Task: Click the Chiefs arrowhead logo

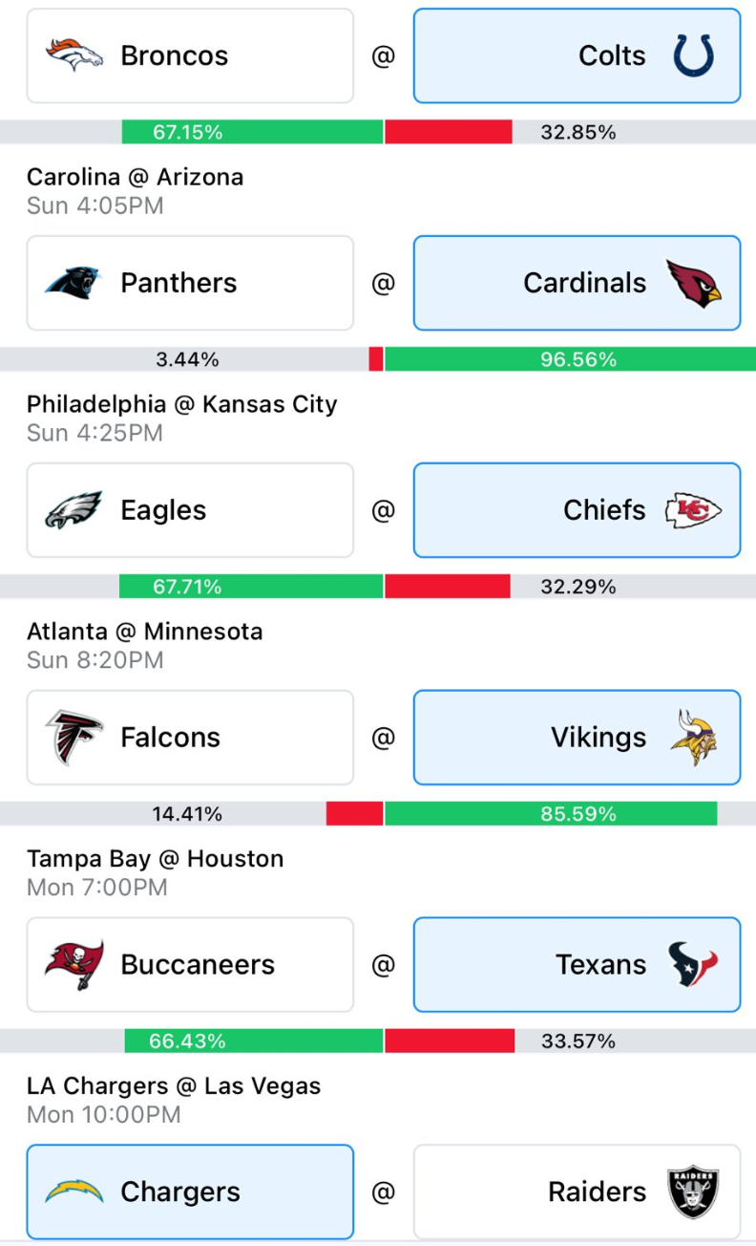Action: coord(693,510)
